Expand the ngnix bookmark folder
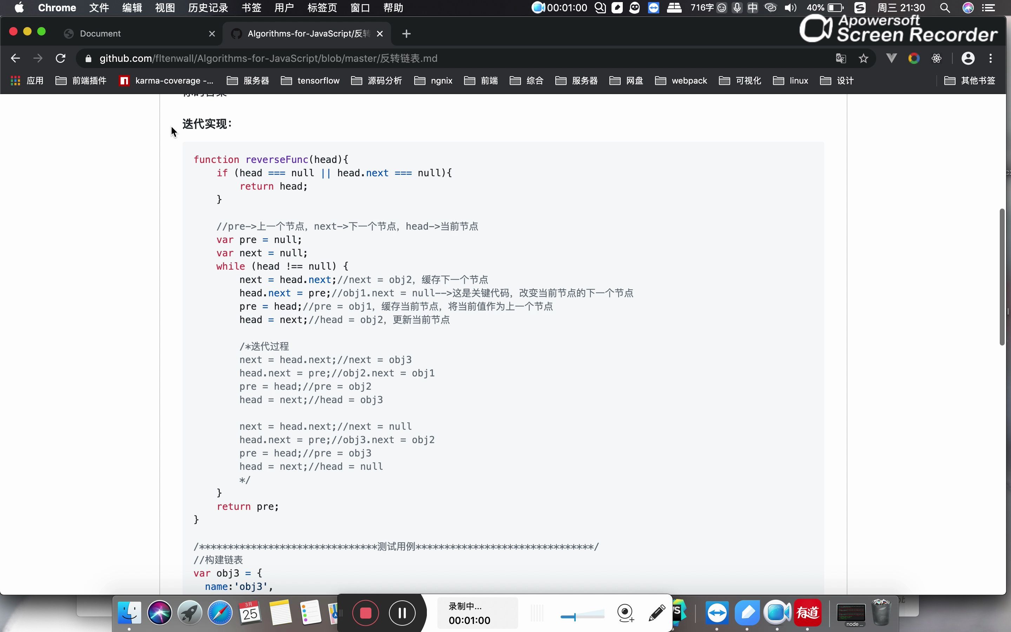Screen dimensions: 1011x632 click(434, 81)
